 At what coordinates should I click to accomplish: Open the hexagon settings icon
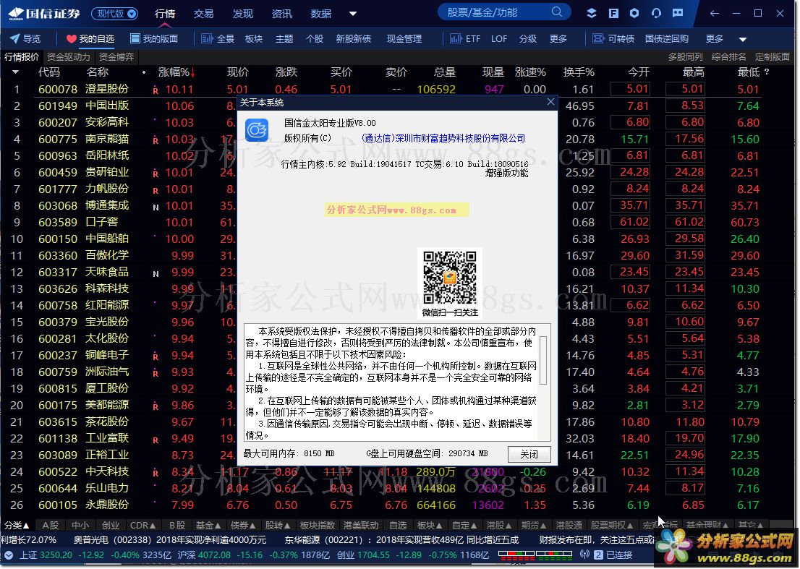tap(634, 13)
